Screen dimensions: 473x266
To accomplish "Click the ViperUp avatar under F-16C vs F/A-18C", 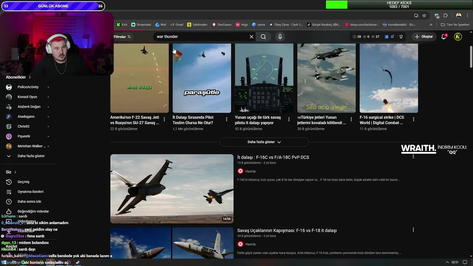I will coord(240,171).
